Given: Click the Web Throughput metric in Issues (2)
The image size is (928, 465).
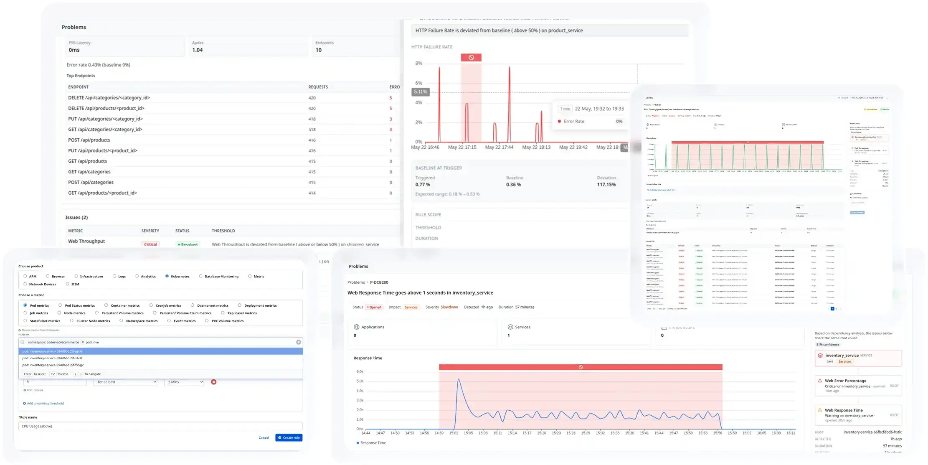Looking at the screenshot, I should [x=86, y=241].
